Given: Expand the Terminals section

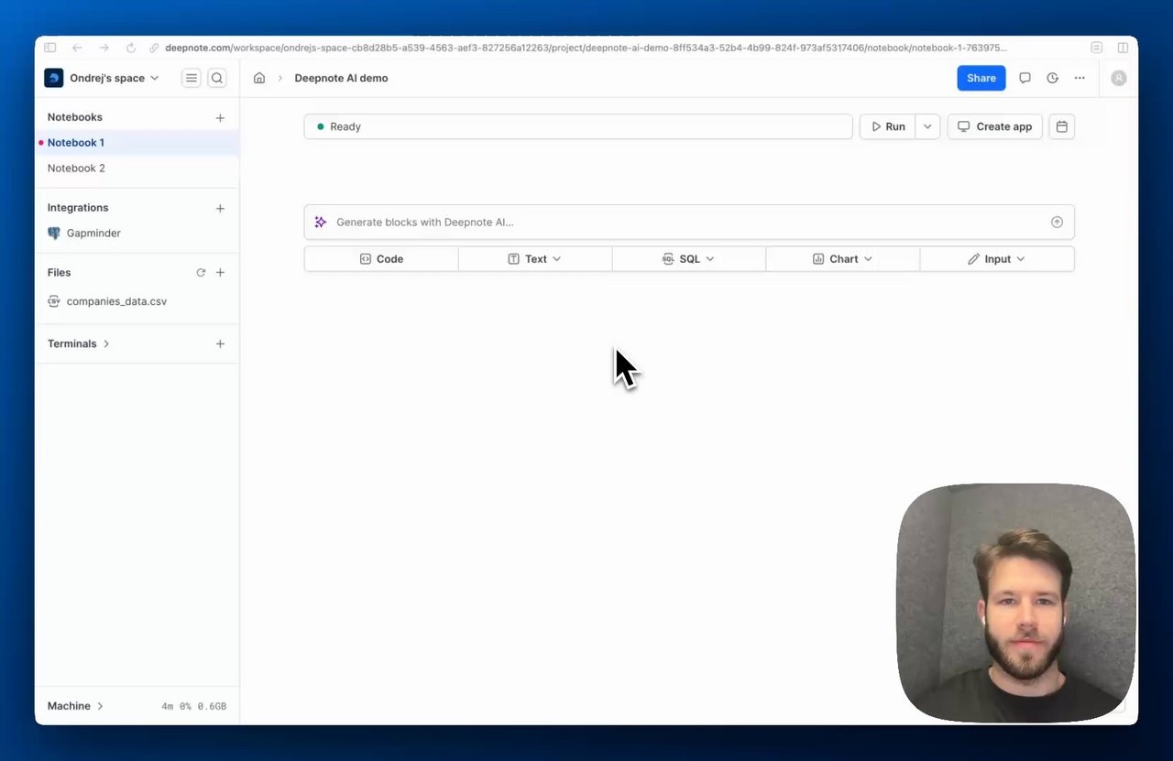Looking at the screenshot, I should (106, 343).
